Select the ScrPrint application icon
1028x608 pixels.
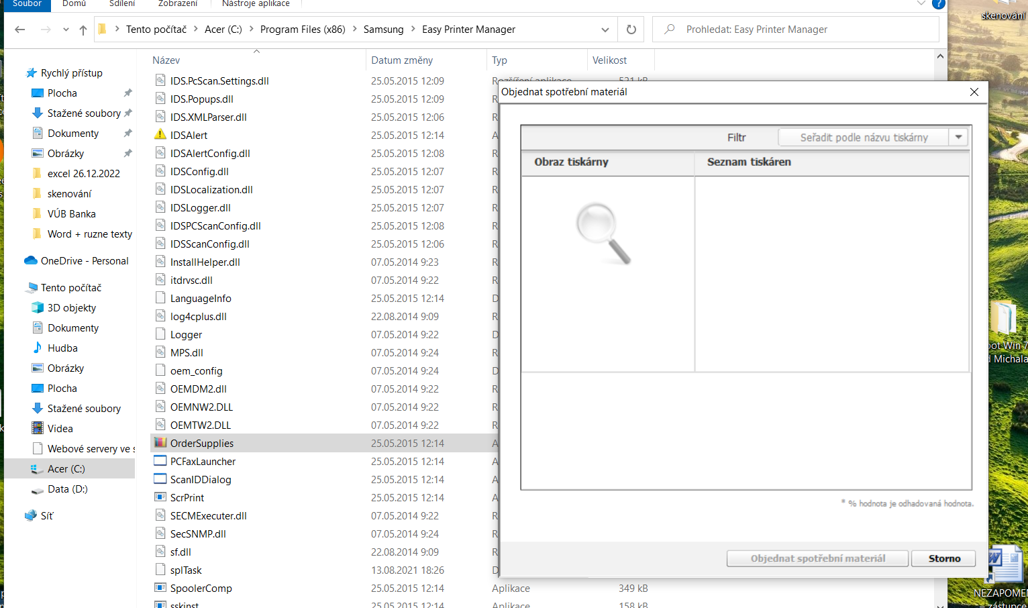click(160, 497)
